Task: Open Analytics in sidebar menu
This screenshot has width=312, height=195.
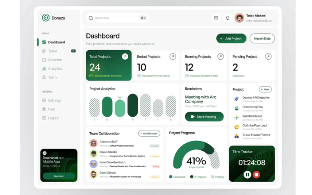Action: (52, 69)
